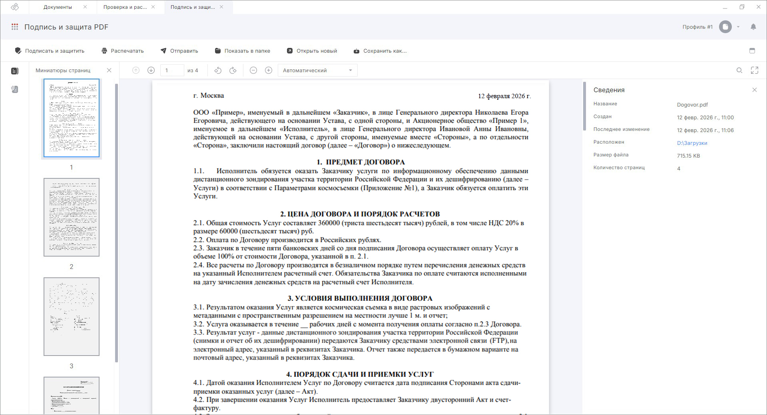Close the Проверка и рас... tab
Screen dimensions: 767x415
[153, 7]
